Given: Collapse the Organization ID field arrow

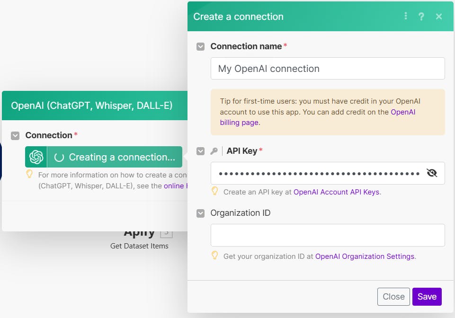Looking at the screenshot, I should click(x=201, y=213).
